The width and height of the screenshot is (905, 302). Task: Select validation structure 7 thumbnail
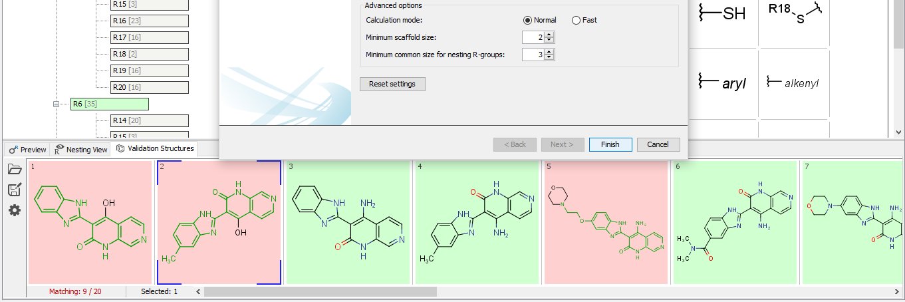853,222
